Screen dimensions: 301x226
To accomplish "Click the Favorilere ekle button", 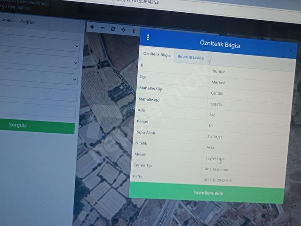I will pyautogui.click(x=207, y=193).
